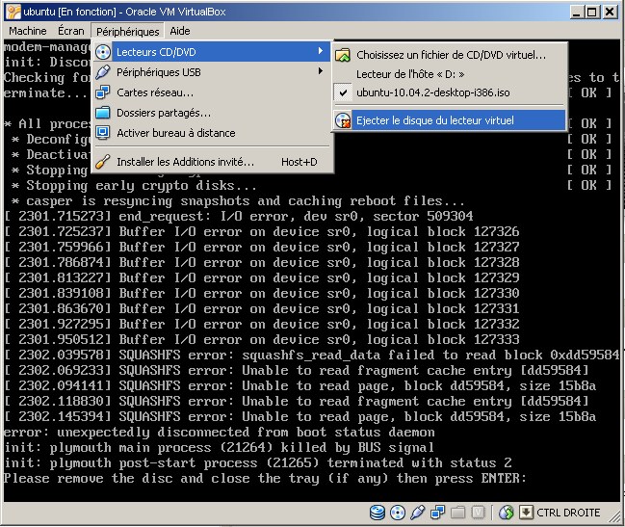Viewport: 625px width, 527px height.
Task: Open the Aide menu
Action: coord(180,31)
